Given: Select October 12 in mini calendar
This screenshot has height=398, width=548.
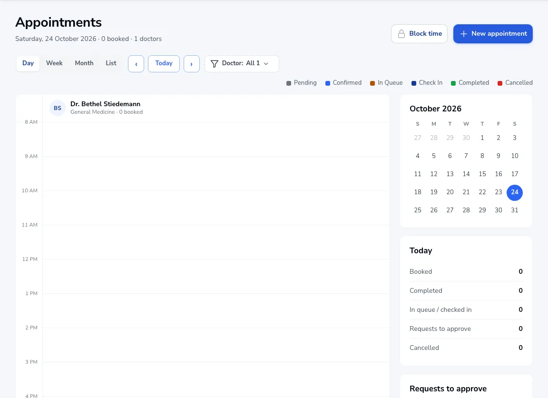Looking at the screenshot, I should [434, 174].
